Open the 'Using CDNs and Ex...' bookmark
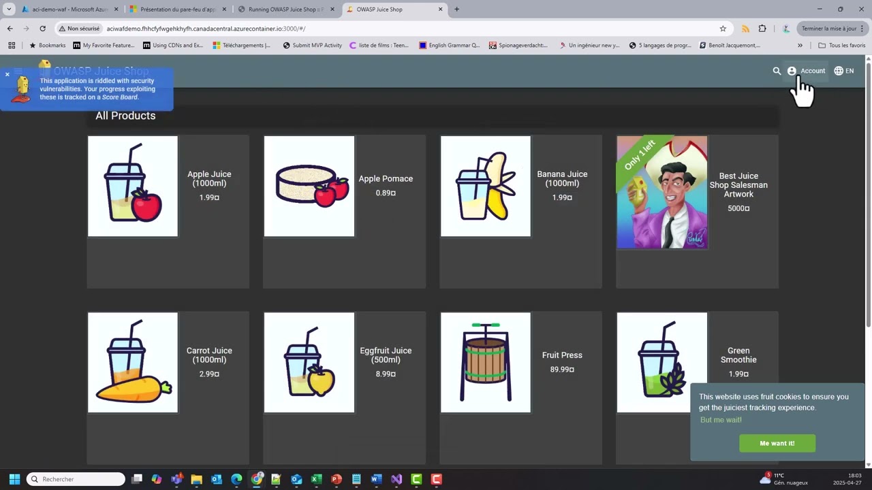 click(x=173, y=46)
